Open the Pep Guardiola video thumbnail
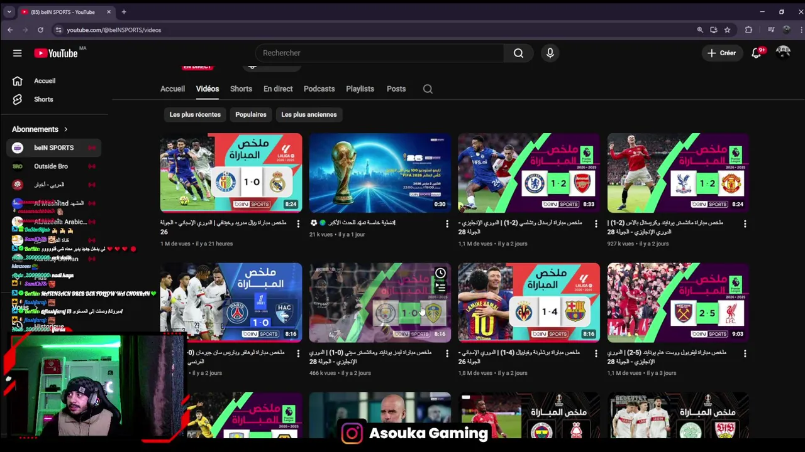This screenshot has width=805, height=452. [x=380, y=414]
